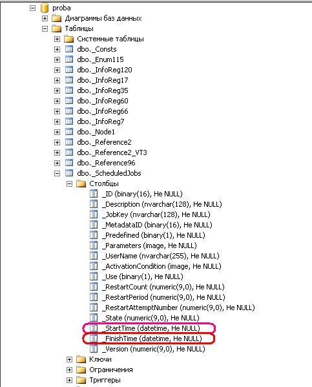This screenshot has width=312, height=387.
Task: Select the Ограничения folder label
Action: coord(111,370)
